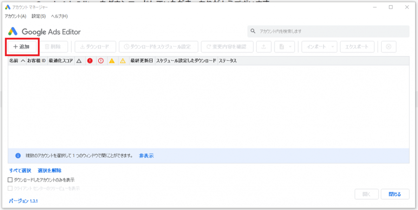This screenshot has width=418, height=210.
Task: Click the エクスポート button
Action: pos(357,47)
